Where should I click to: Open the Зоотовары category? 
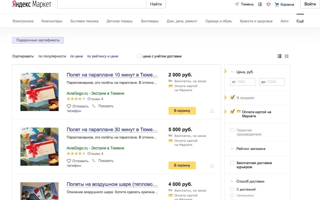pos(150,21)
